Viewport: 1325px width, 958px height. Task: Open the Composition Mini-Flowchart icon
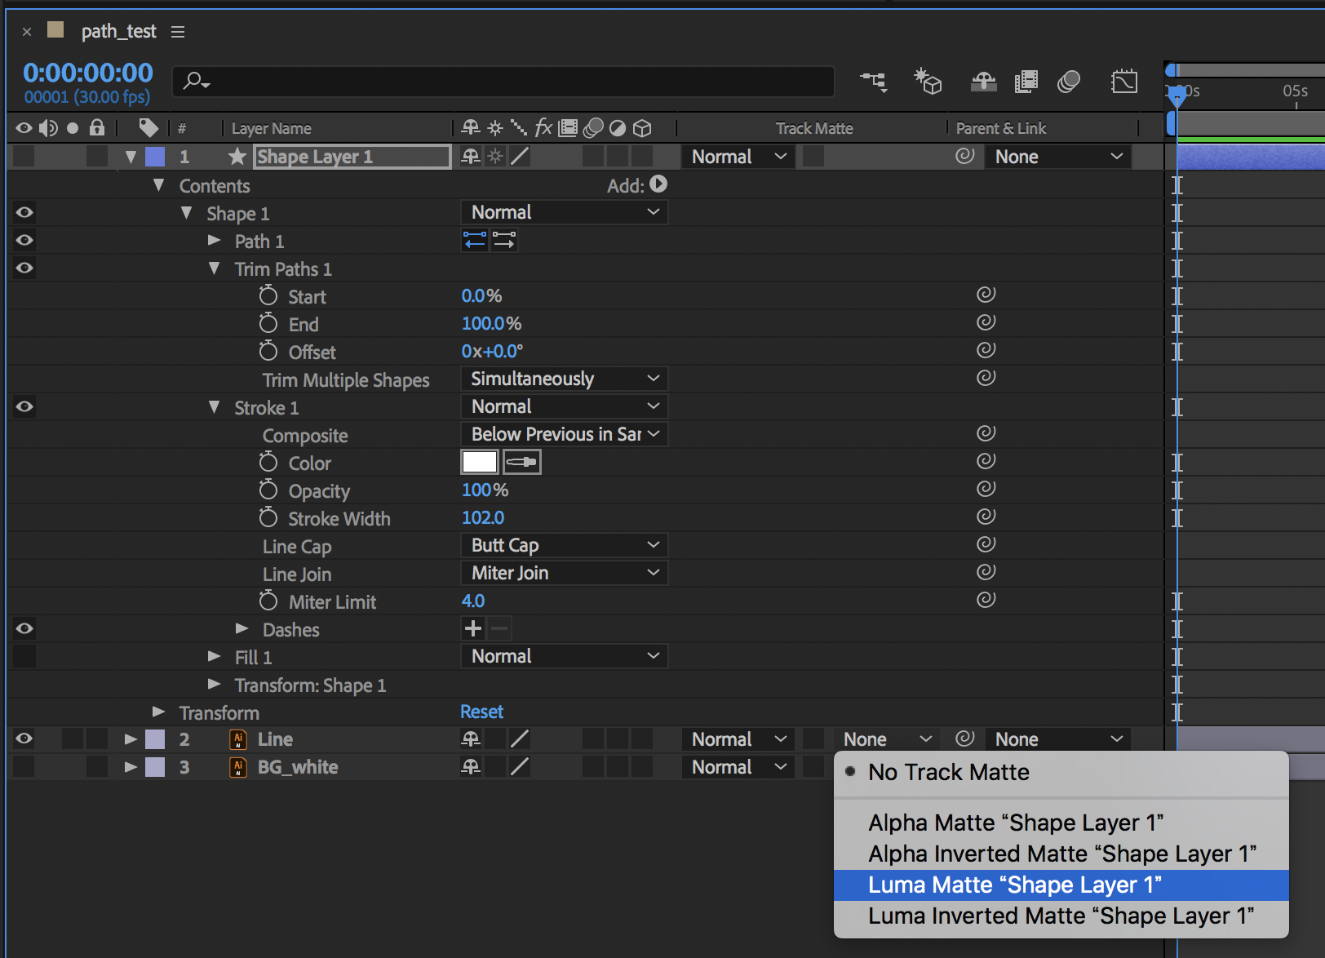874,81
